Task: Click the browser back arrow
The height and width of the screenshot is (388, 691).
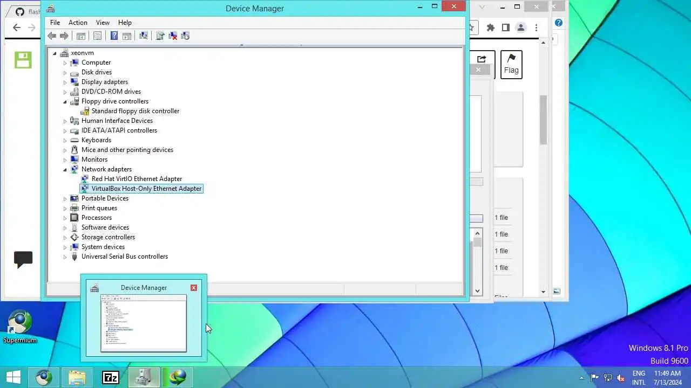Action: 17,27
